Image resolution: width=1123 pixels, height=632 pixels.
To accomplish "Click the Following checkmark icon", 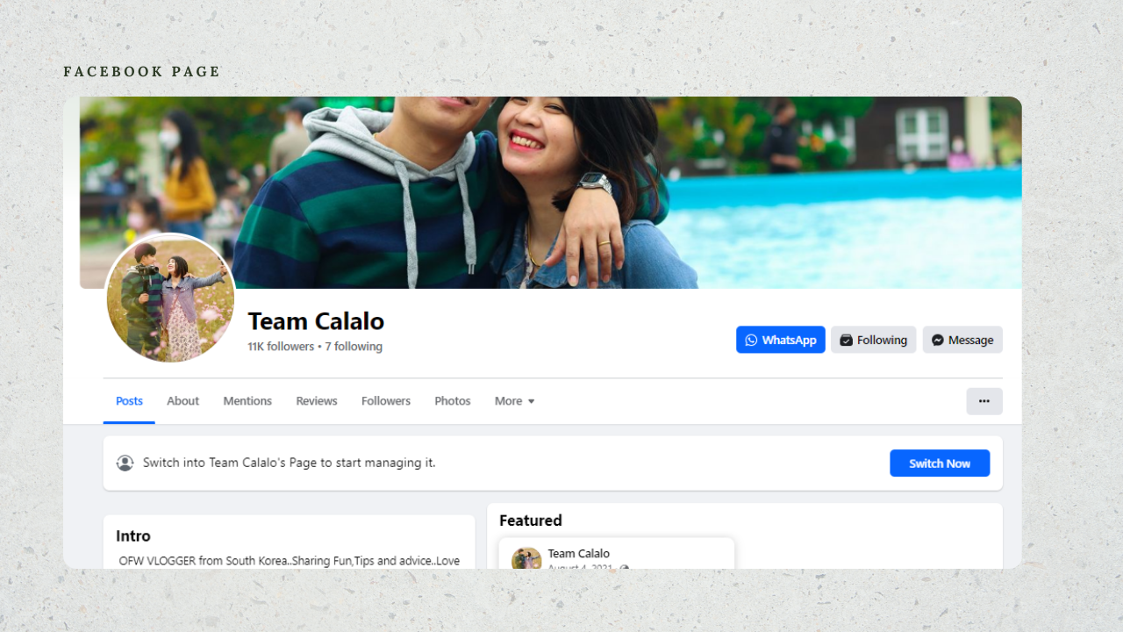I will click(x=846, y=340).
